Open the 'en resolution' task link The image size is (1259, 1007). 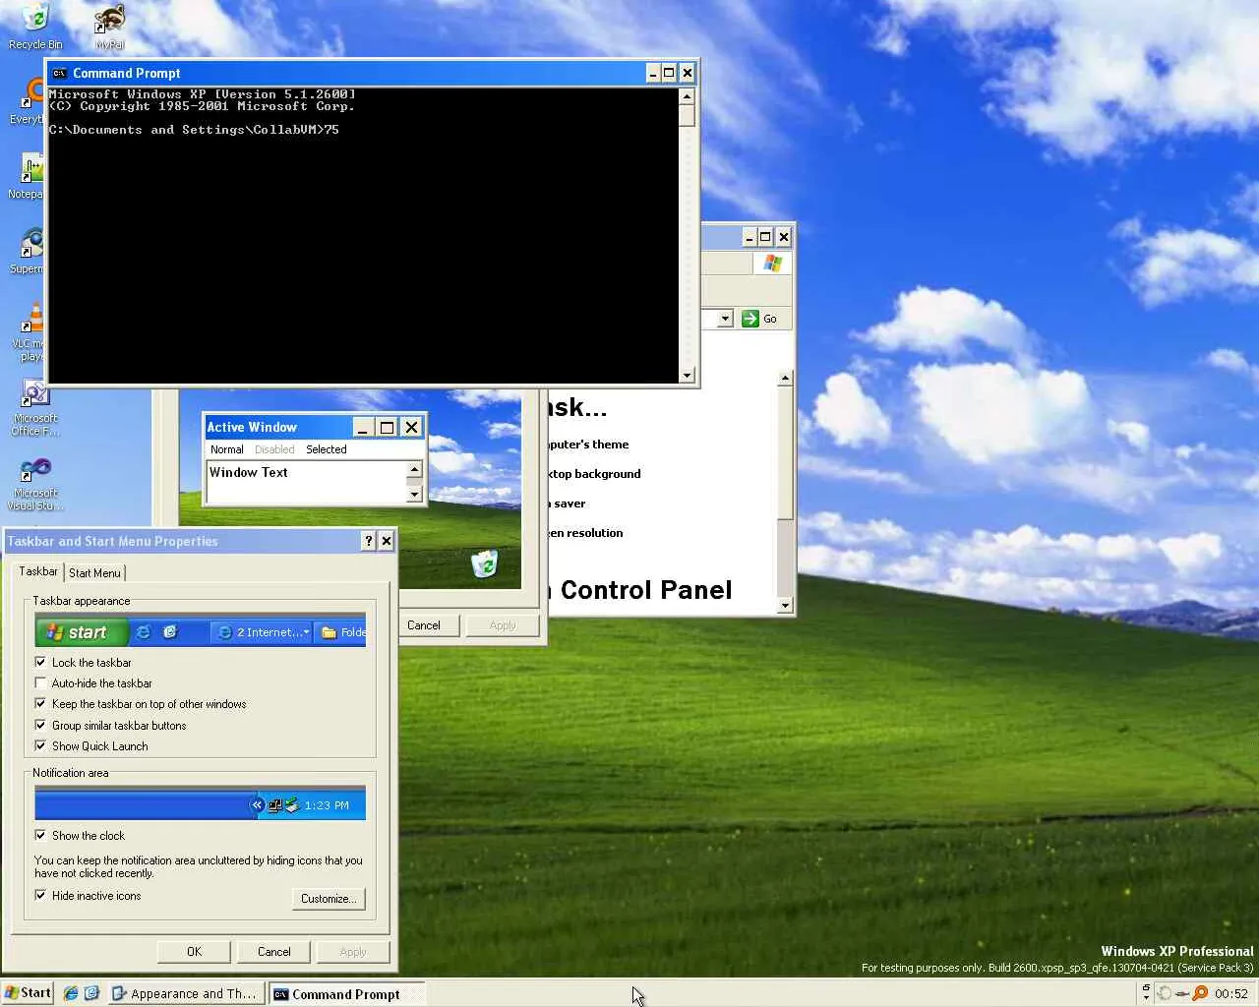(x=585, y=533)
